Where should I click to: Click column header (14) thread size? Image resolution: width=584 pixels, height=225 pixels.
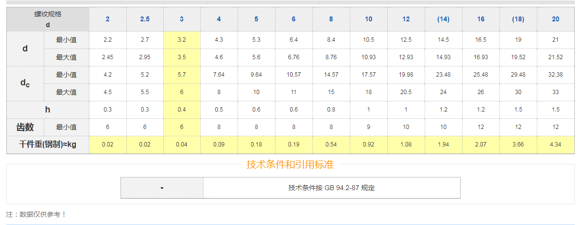pyautogui.click(x=443, y=19)
